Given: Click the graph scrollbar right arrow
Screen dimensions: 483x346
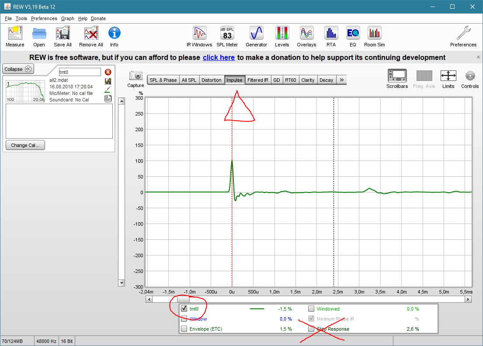Looking at the screenshot, I should pyautogui.click(x=468, y=299).
